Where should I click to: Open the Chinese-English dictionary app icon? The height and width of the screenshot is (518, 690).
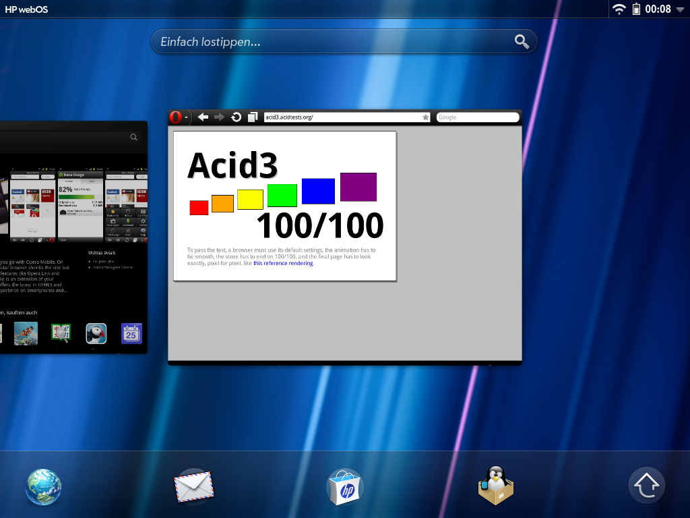[61, 333]
